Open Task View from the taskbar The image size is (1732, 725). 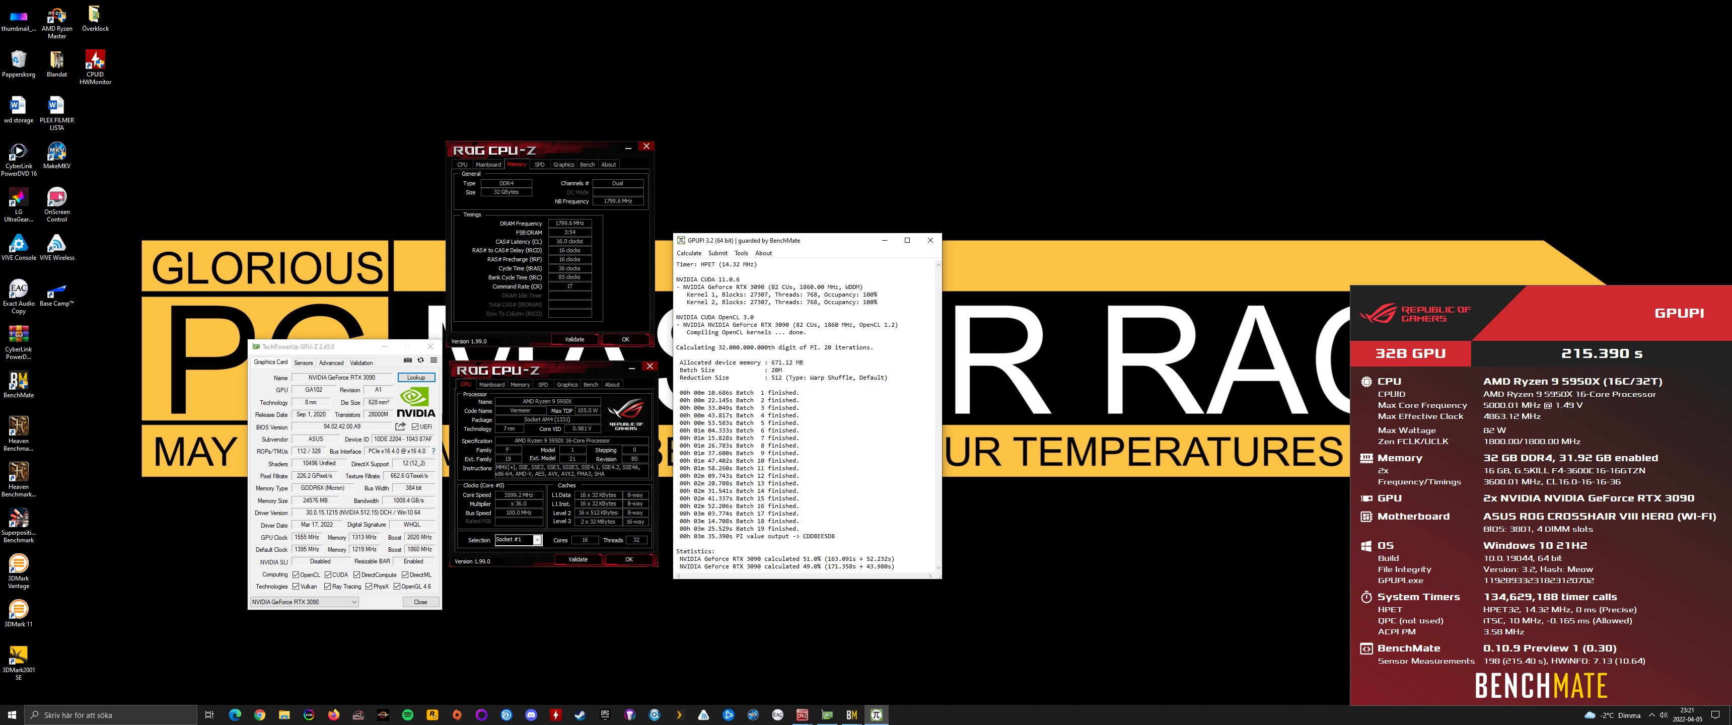click(x=209, y=715)
